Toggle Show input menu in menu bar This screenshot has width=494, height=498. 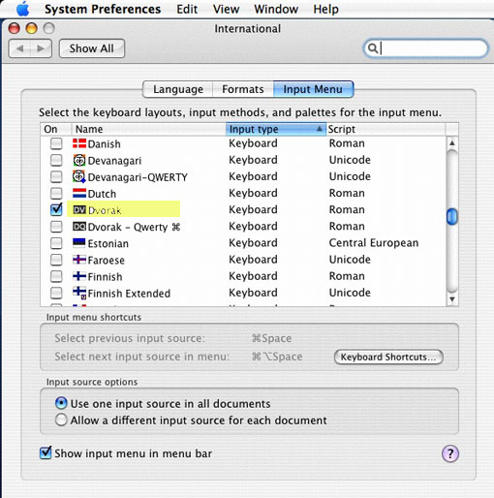[x=46, y=452]
